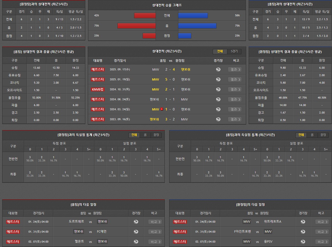The width and height of the screenshot is (332, 247).
Task: Click red card icon next to MVV
Action: click(x=162, y=109)
